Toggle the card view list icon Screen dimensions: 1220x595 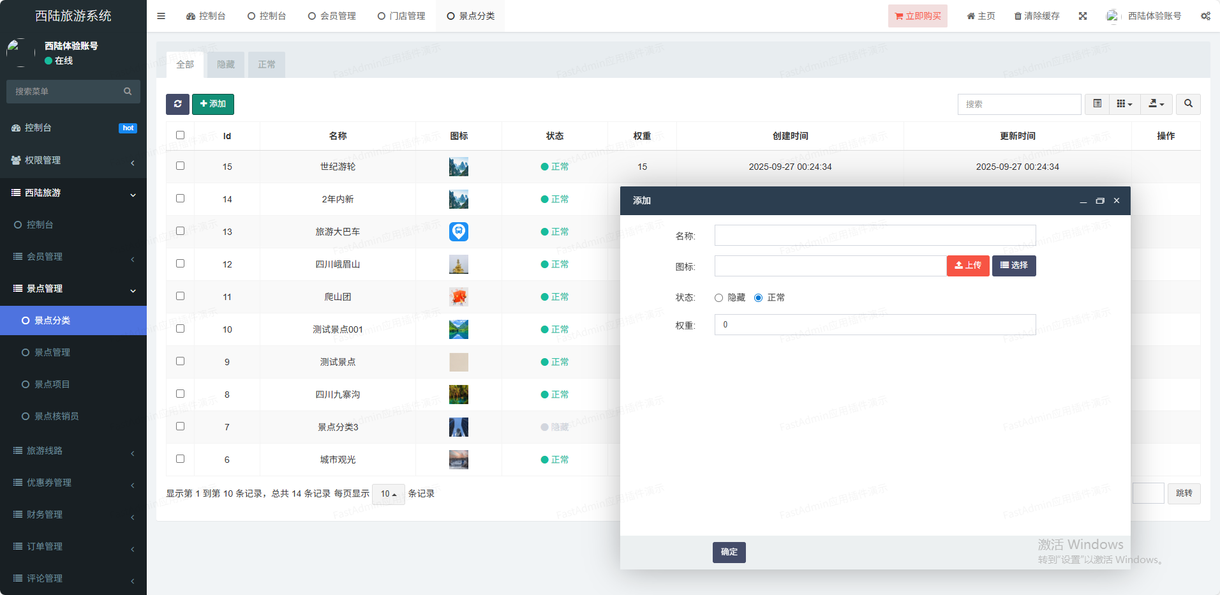tap(1097, 104)
